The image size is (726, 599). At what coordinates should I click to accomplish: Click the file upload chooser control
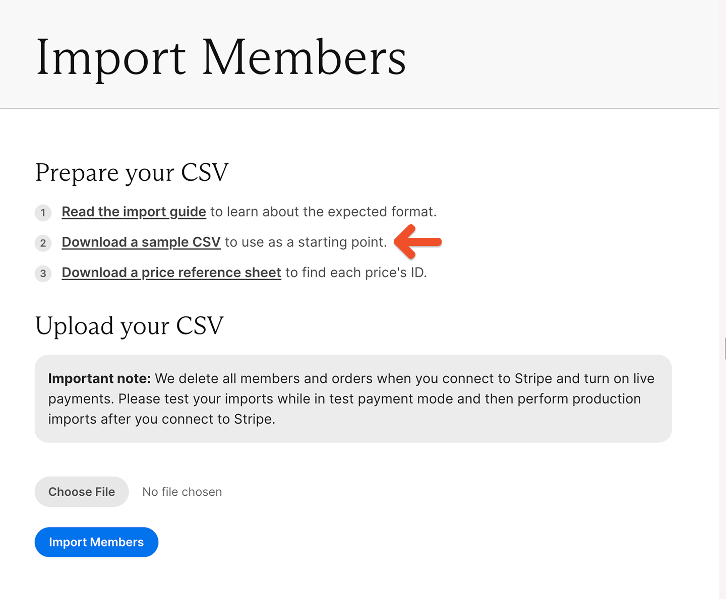(x=81, y=492)
